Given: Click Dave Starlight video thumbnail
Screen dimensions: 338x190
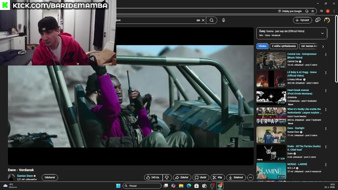Looking at the screenshot, I should [271, 135].
